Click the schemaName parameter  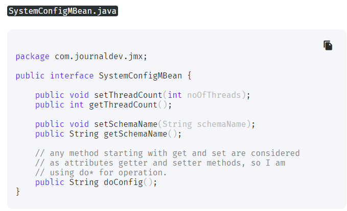221,124
